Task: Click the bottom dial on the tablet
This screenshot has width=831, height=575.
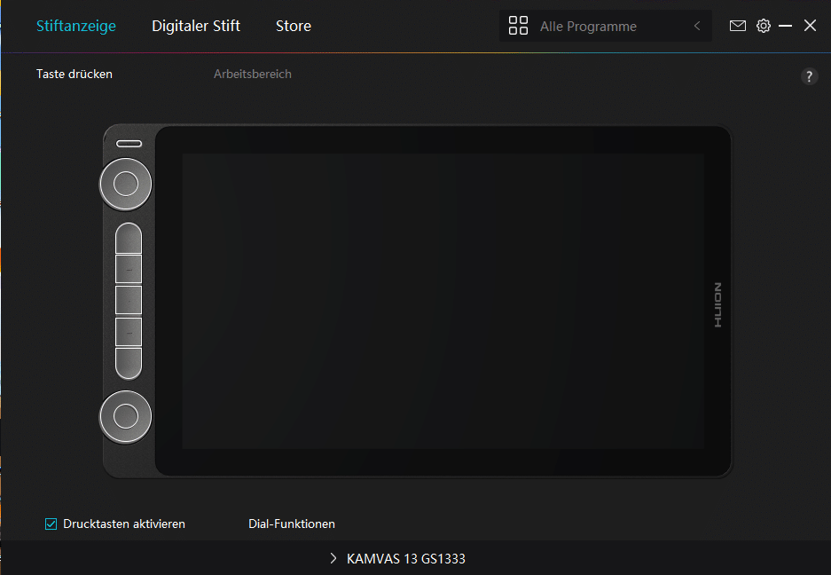Action: point(126,416)
